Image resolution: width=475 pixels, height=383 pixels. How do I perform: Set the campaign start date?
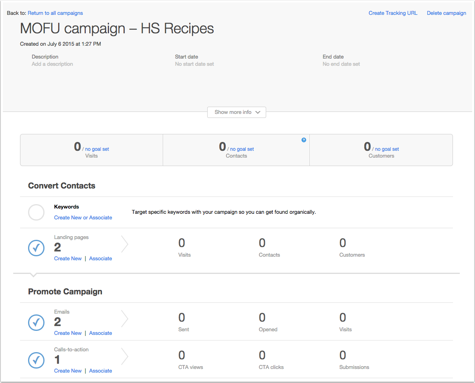194,64
